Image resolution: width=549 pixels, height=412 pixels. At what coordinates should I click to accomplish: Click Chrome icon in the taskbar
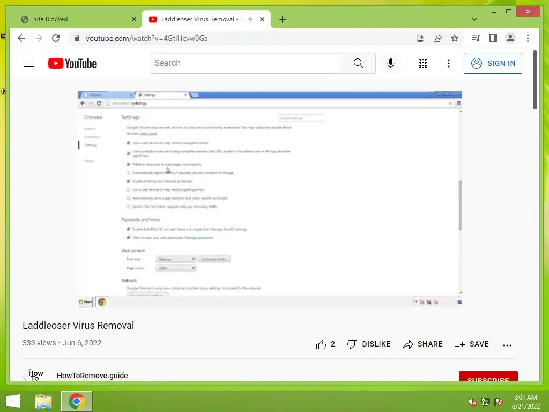click(76, 401)
